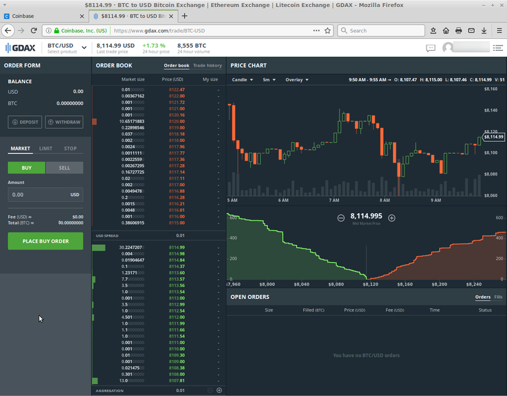Click ask price 8120.00 row
This screenshot has width=507, height=396.
(158, 121)
